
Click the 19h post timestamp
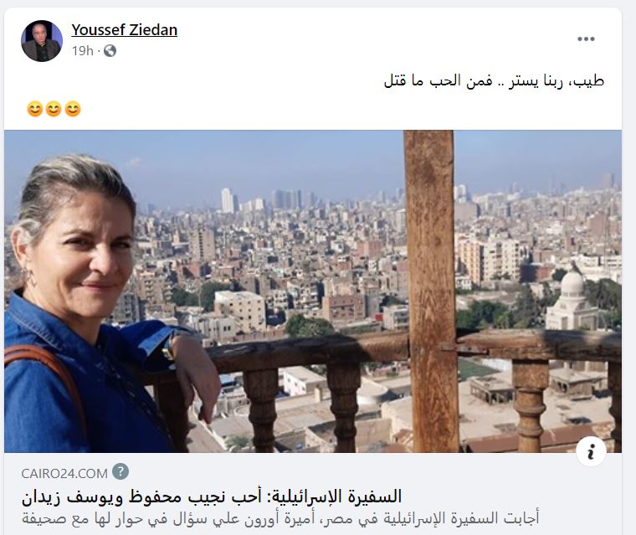point(82,51)
